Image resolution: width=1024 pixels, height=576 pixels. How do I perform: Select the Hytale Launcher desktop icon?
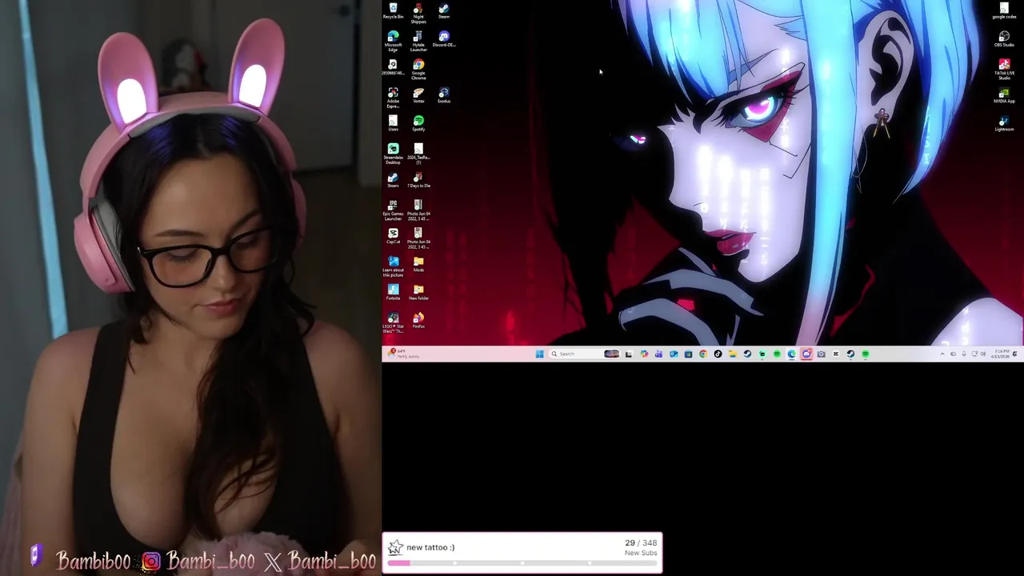pos(418,42)
